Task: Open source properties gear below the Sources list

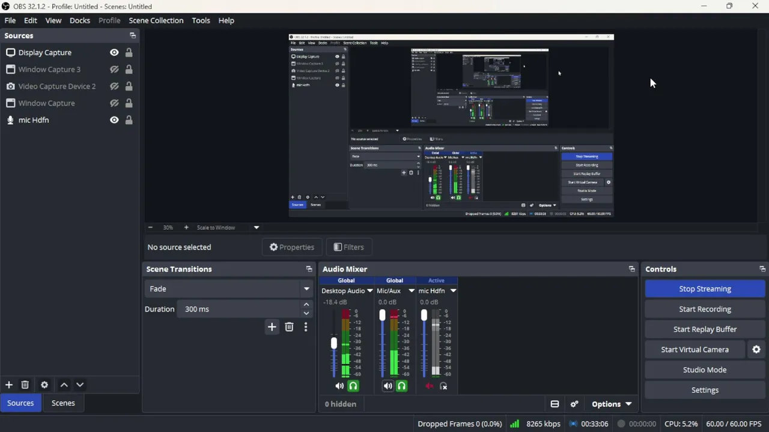Action: point(44,385)
